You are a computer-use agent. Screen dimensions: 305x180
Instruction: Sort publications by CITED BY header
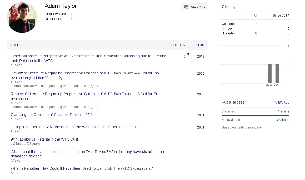click(x=178, y=45)
